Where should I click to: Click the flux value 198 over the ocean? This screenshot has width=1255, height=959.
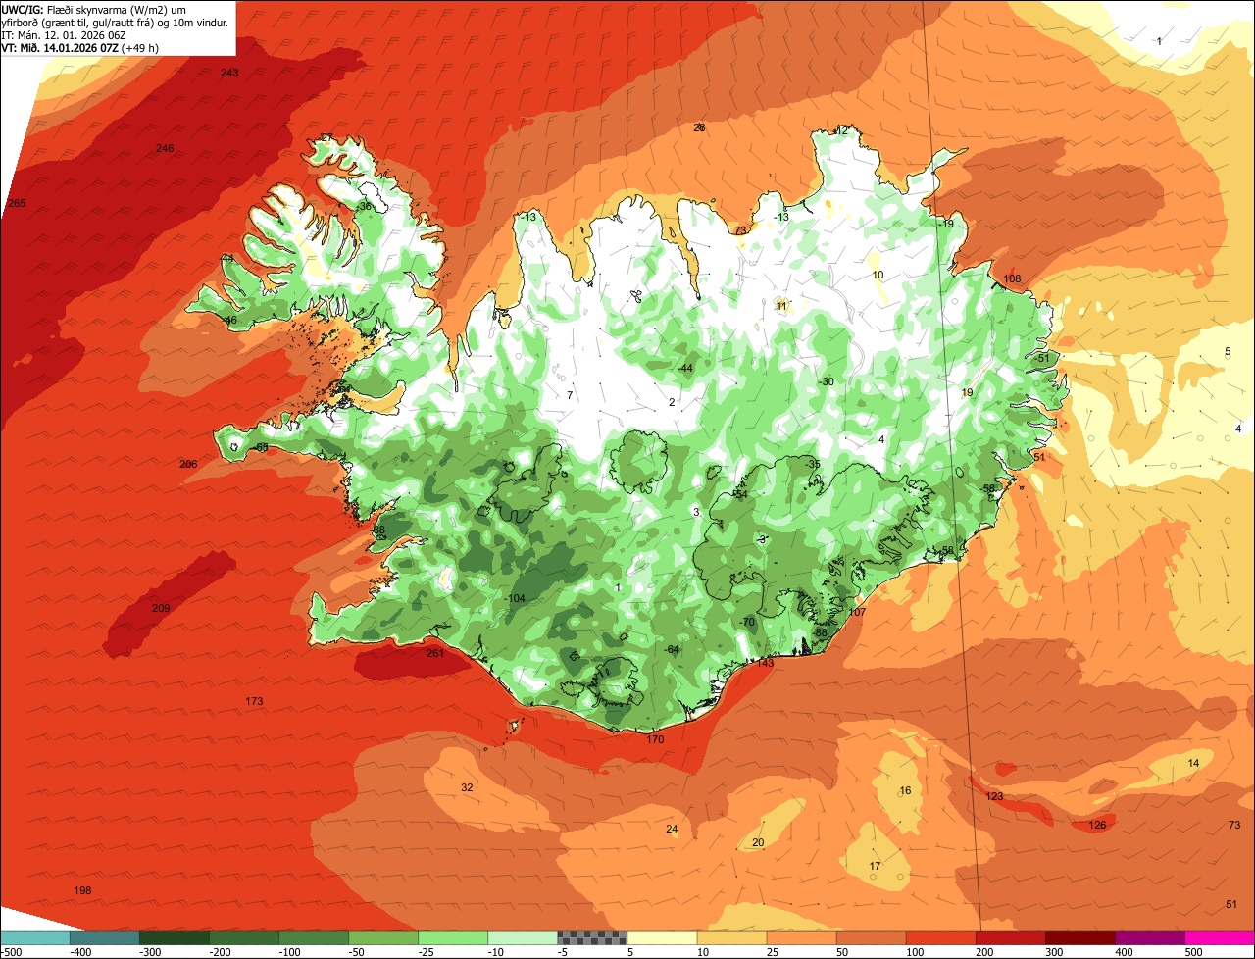pos(82,890)
